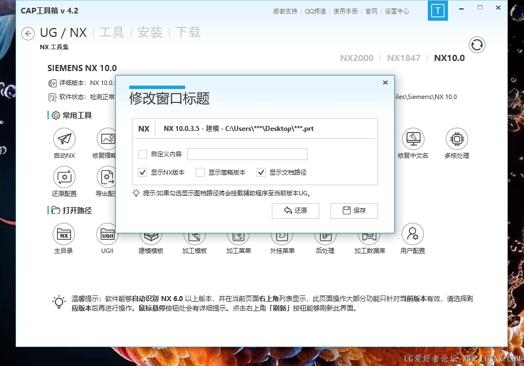Launch NX with 启动NX icon
Image resolution: width=524 pixels, height=366 pixels.
click(x=64, y=139)
